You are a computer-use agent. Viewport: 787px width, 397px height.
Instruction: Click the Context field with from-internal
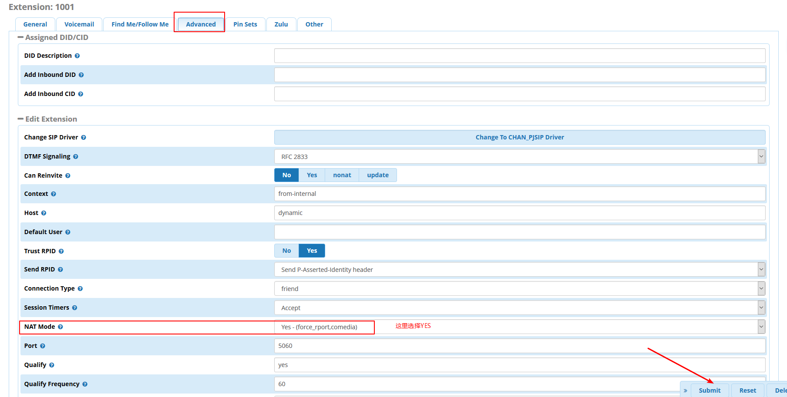(520, 194)
